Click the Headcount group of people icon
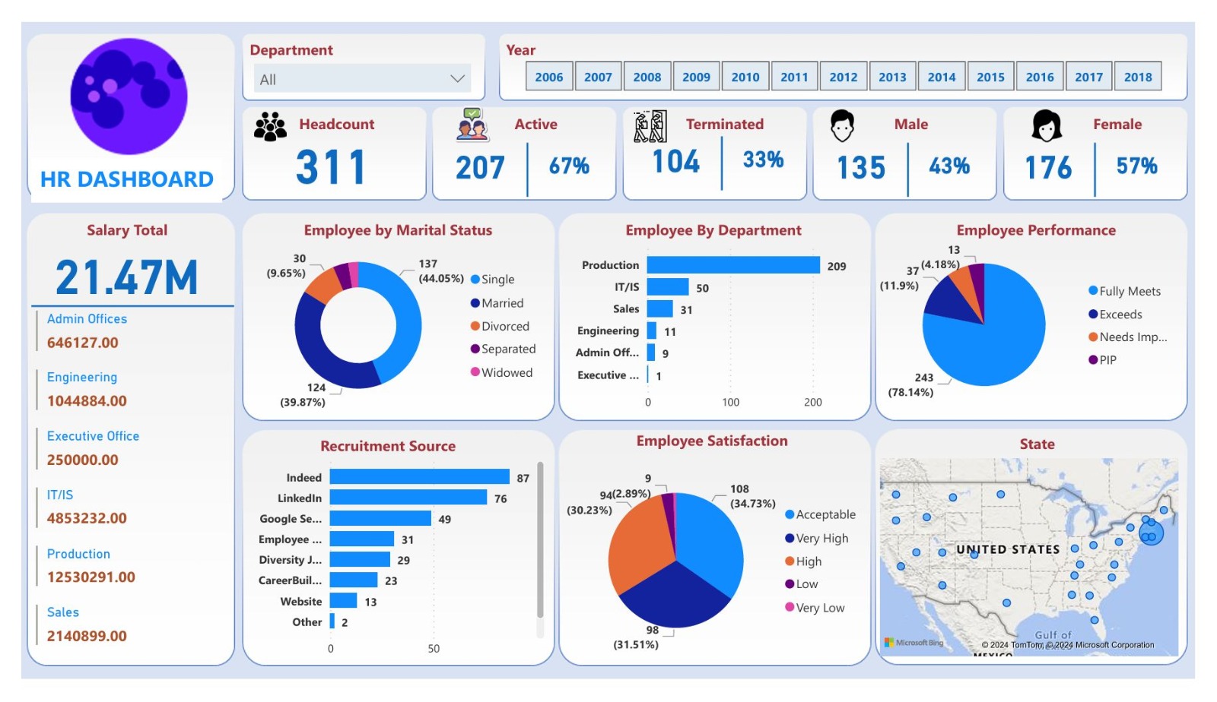 pos(270,127)
